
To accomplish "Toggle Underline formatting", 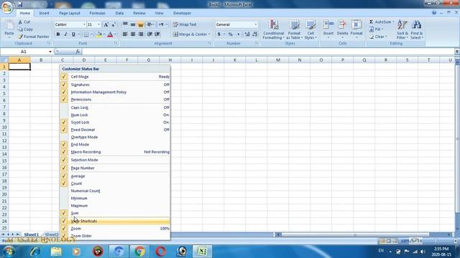I will tap(73, 34).
